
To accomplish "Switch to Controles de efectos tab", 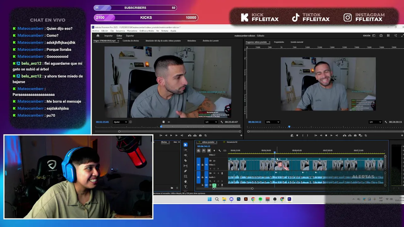I will [131, 41].
